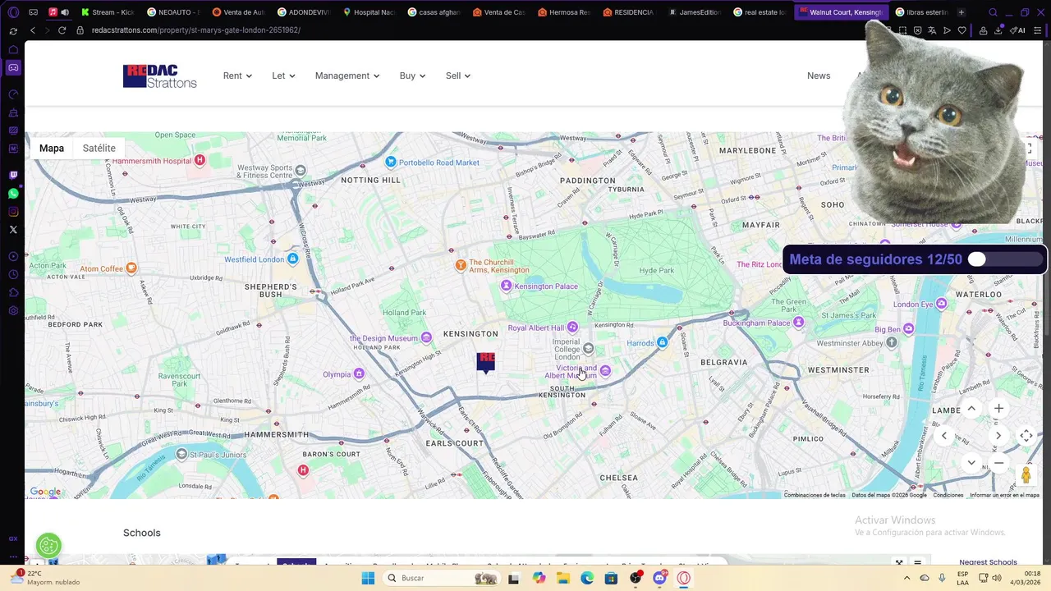Switch to NEOAUTO browser tab
1051x591 pixels.
coord(174,12)
